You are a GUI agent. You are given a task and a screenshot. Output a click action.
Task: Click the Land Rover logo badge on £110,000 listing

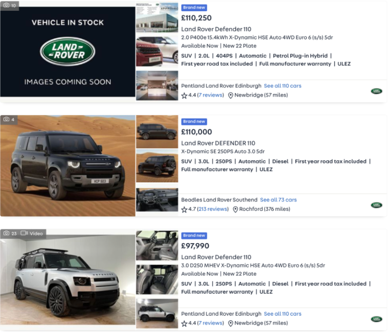click(x=376, y=205)
